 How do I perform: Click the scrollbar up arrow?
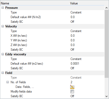click(106, 8)
